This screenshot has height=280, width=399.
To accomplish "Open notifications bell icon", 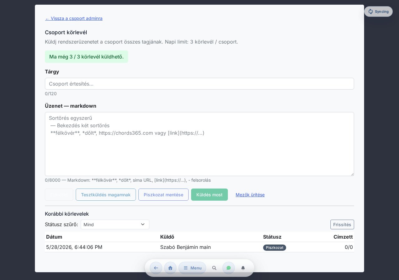I will point(243,268).
